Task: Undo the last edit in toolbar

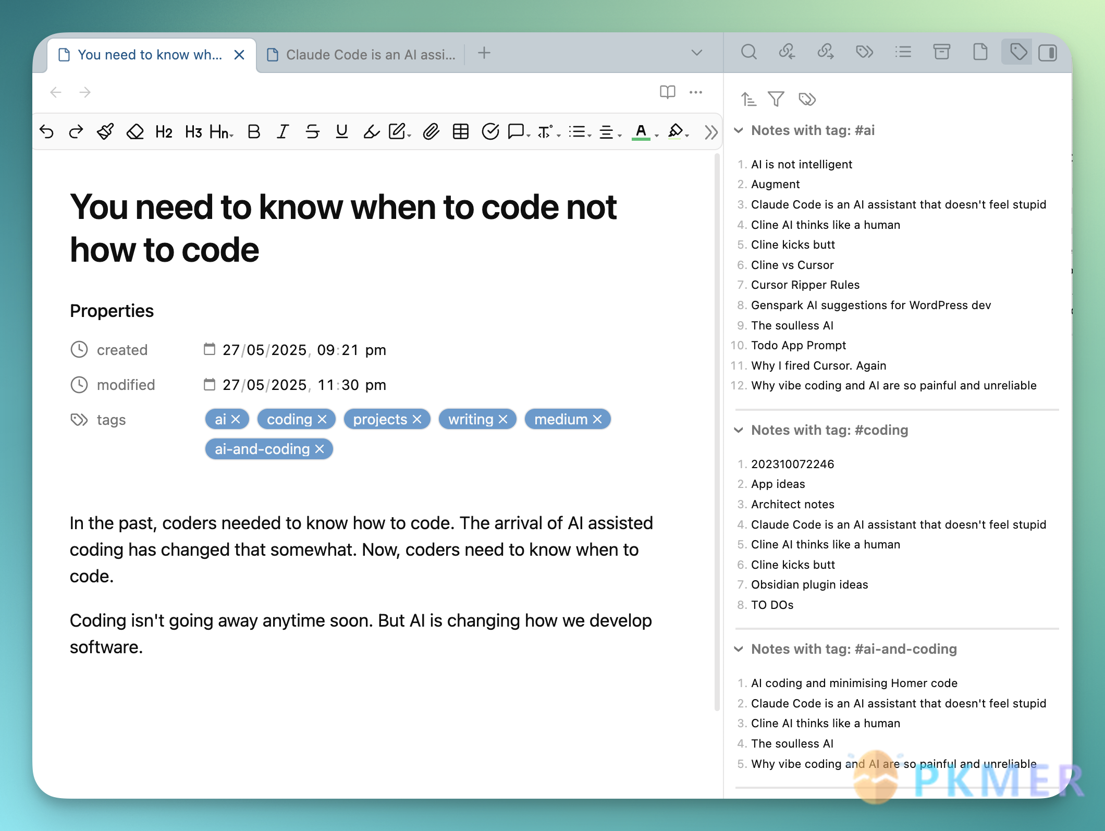Action: (x=46, y=132)
